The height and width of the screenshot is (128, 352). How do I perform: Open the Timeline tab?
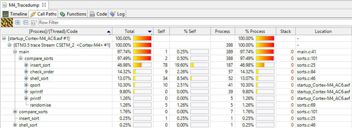pos(15,14)
